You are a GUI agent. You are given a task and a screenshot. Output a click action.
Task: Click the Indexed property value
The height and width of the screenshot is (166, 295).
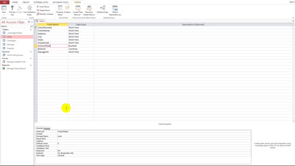point(154,153)
